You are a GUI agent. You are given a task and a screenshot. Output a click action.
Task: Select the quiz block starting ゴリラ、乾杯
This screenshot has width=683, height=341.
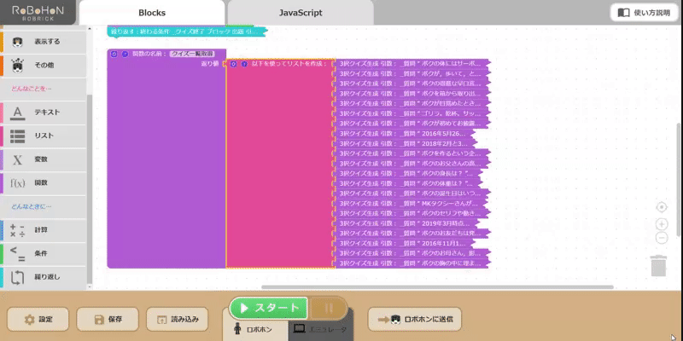(412, 113)
